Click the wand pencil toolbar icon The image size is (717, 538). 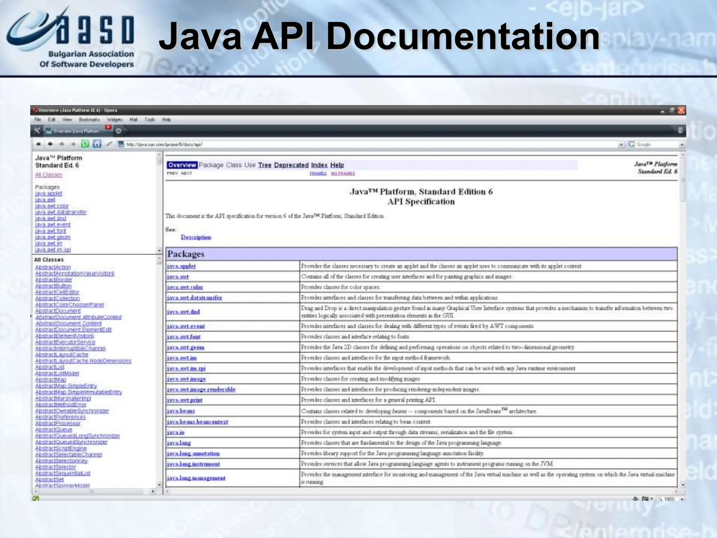[109, 144]
